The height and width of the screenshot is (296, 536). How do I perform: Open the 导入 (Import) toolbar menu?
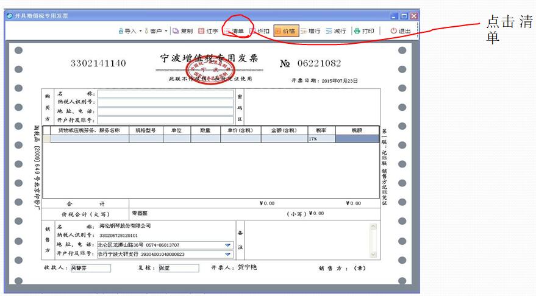(127, 31)
